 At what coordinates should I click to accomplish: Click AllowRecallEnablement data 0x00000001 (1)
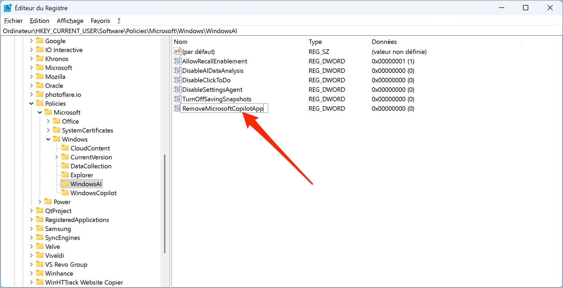[393, 61]
